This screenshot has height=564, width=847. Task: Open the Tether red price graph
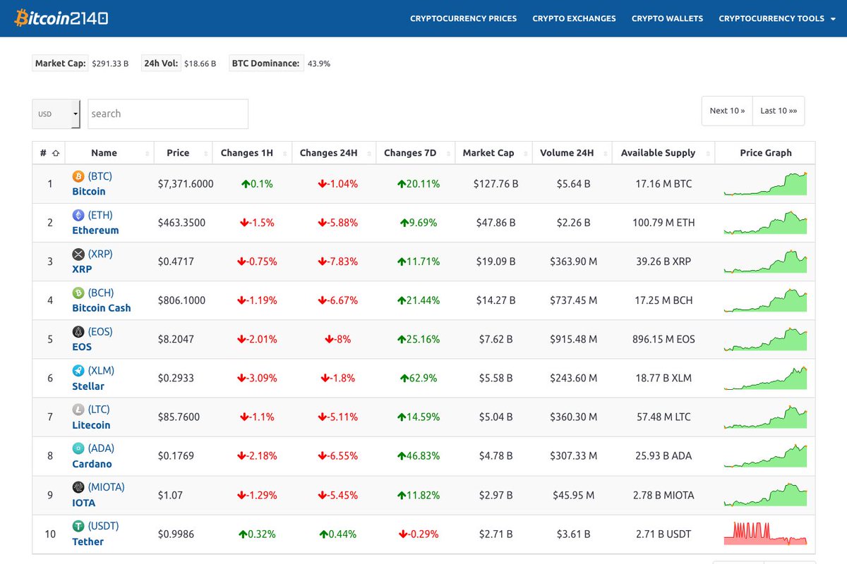[765, 534]
